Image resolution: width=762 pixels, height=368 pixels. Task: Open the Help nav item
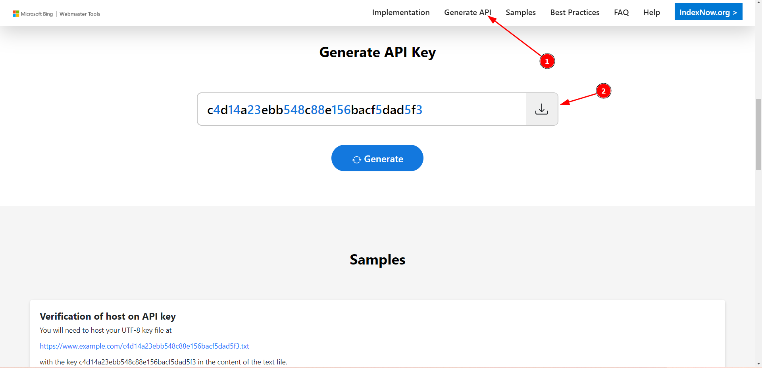[652, 12]
